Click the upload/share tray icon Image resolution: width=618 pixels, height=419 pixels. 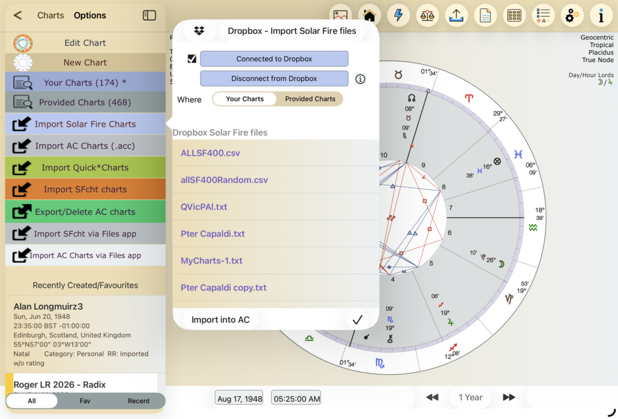(x=456, y=15)
